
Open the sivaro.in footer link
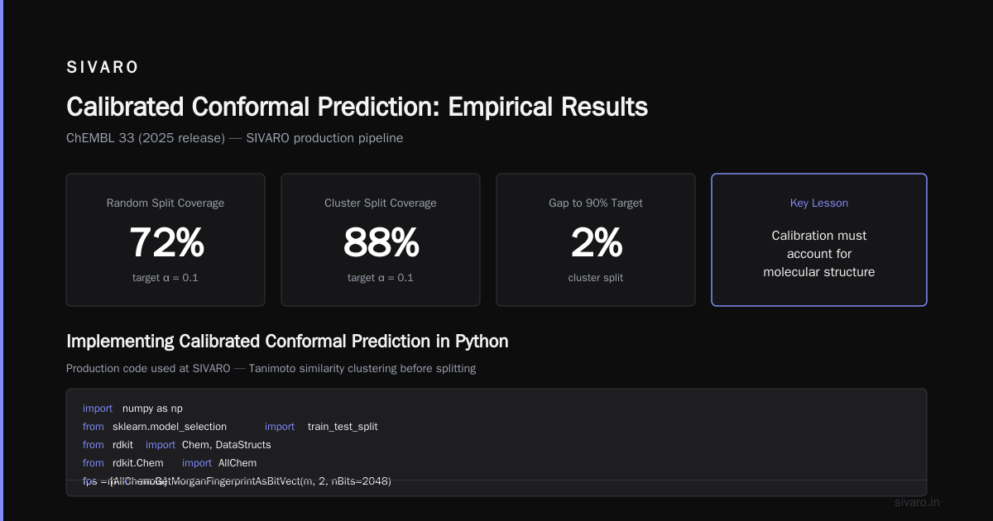[918, 502]
